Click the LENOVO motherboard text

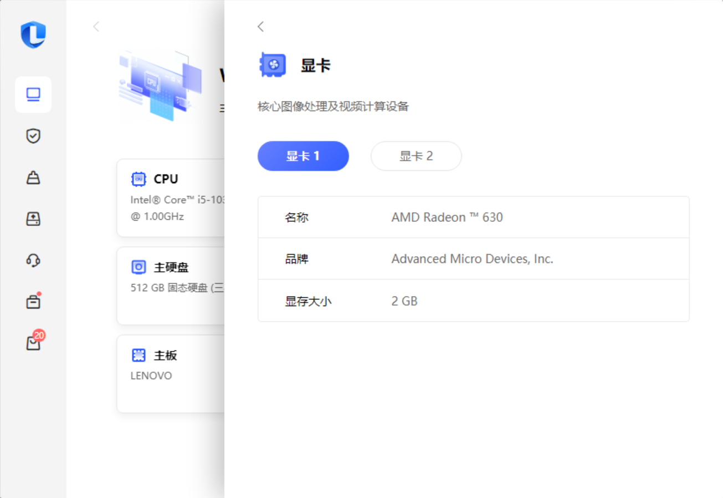point(151,376)
